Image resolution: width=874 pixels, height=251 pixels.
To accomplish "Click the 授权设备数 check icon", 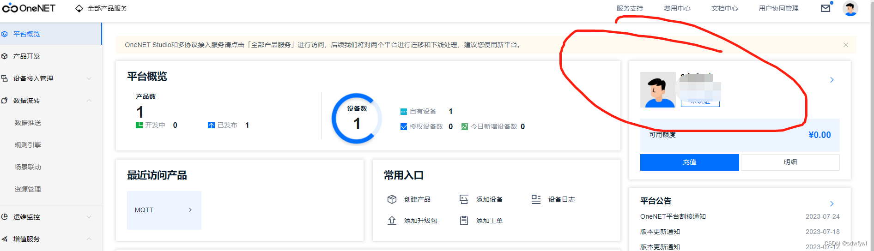I will click(404, 126).
